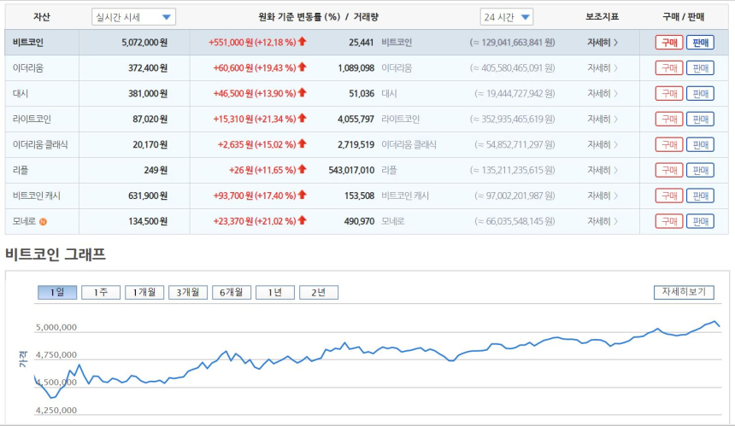Click 판매 in the 이더리움 클래식 row
Screen dimensions: 735x426
(700, 144)
